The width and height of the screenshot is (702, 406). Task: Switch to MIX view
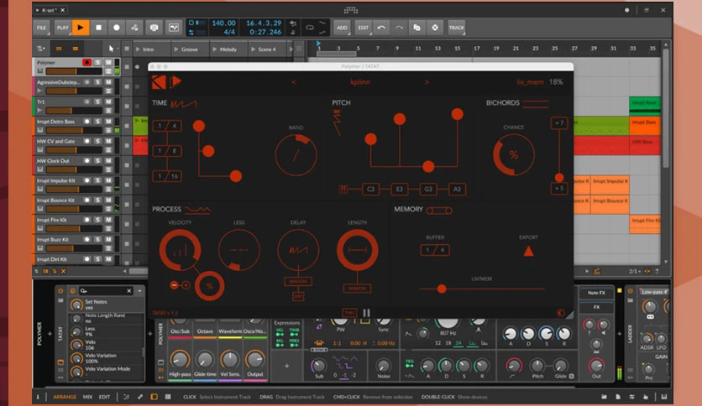tap(87, 397)
